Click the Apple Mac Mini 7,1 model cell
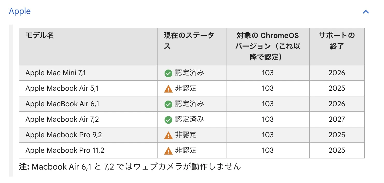This screenshot has width=384, height=183. pos(88,73)
